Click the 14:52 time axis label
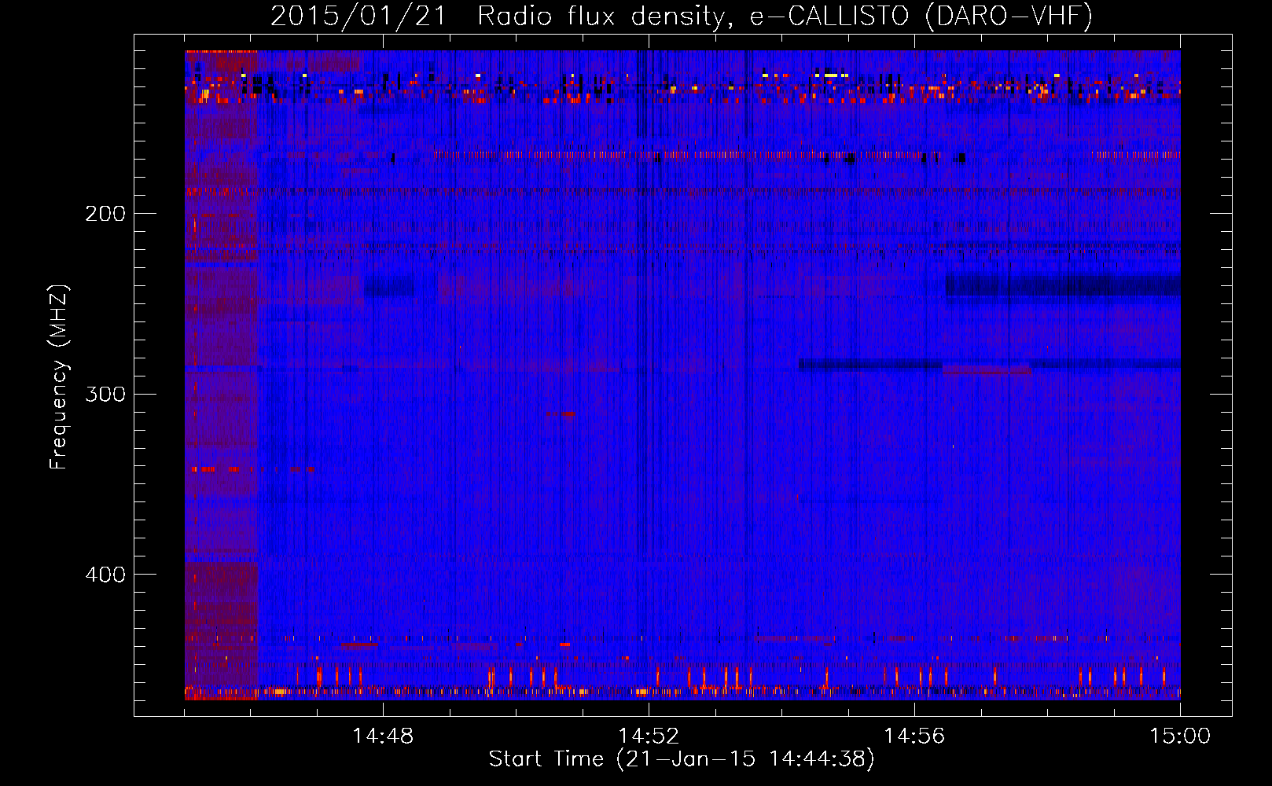1272x786 pixels. coord(649,736)
